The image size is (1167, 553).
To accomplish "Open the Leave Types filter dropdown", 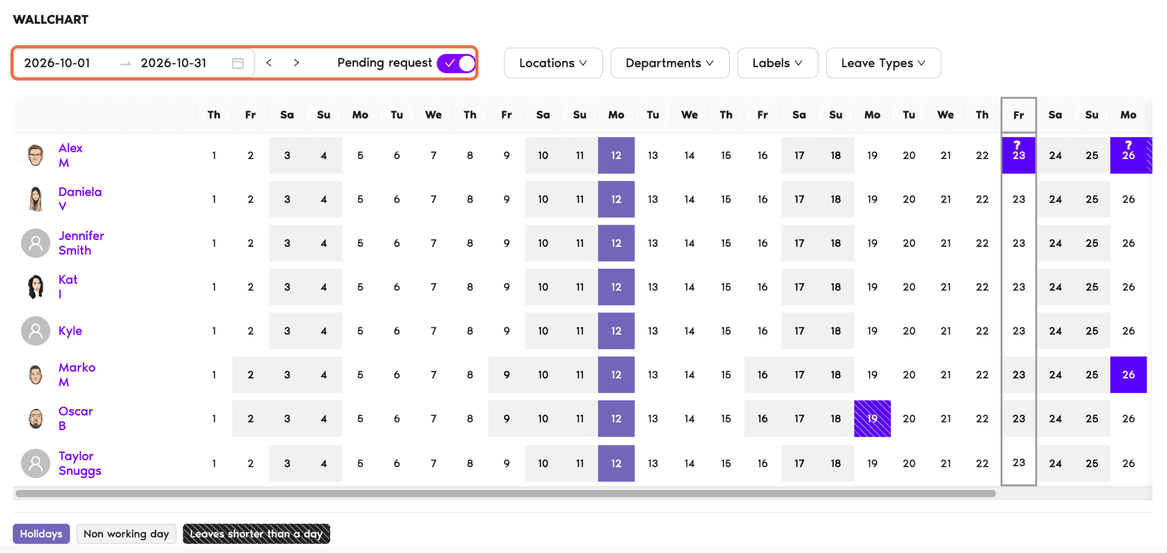I will [x=883, y=63].
